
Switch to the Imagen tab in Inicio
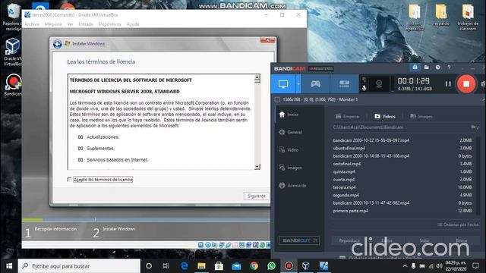click(x=421, y=116)
